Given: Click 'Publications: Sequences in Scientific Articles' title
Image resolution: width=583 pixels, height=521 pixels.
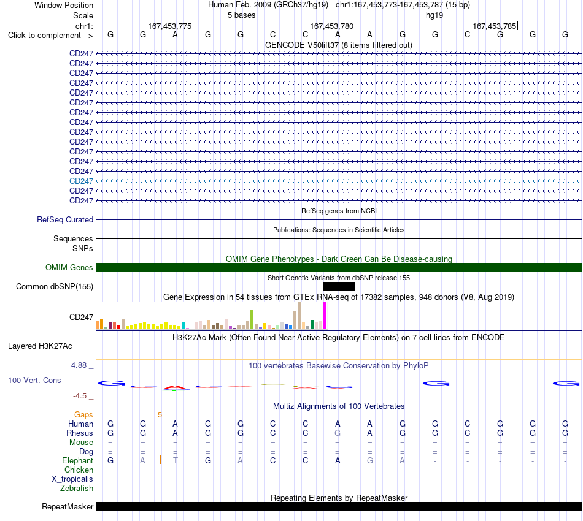Looking at the screenshot, I should click(339, 230).
